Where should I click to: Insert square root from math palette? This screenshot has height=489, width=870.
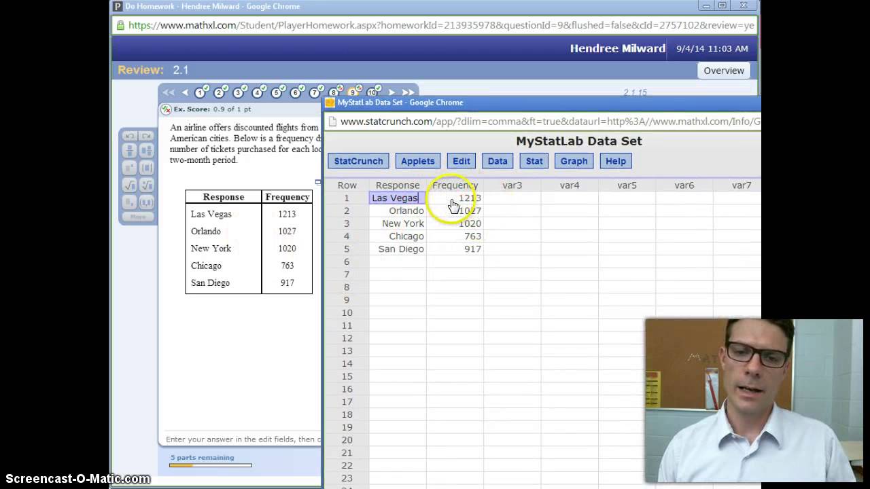pyautogui.click(x=129, y=185)
